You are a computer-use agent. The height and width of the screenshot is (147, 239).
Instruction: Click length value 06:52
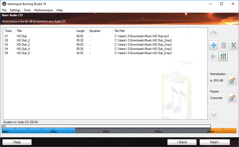(80, 36)
